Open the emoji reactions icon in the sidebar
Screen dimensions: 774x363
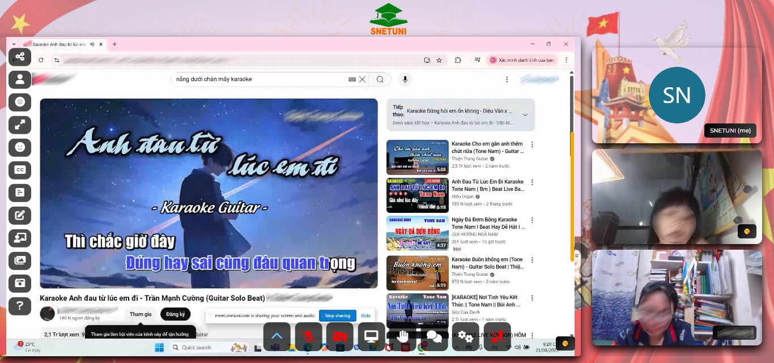click(x=20, y=147)
